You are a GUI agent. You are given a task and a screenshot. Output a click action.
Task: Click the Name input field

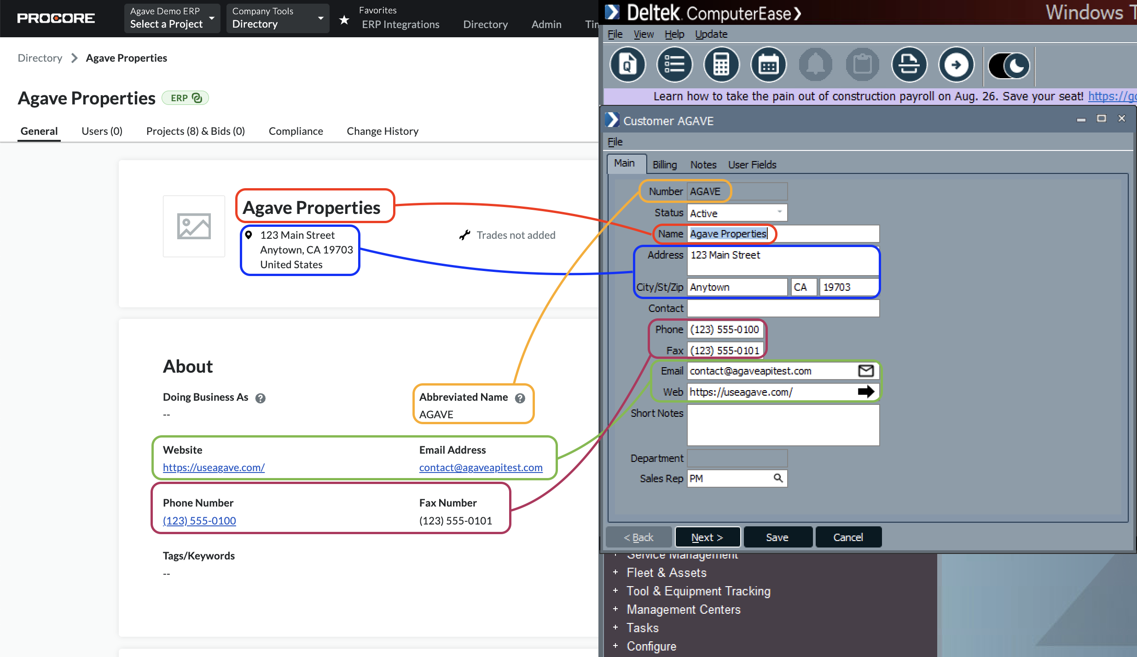(x=783, y=234)
